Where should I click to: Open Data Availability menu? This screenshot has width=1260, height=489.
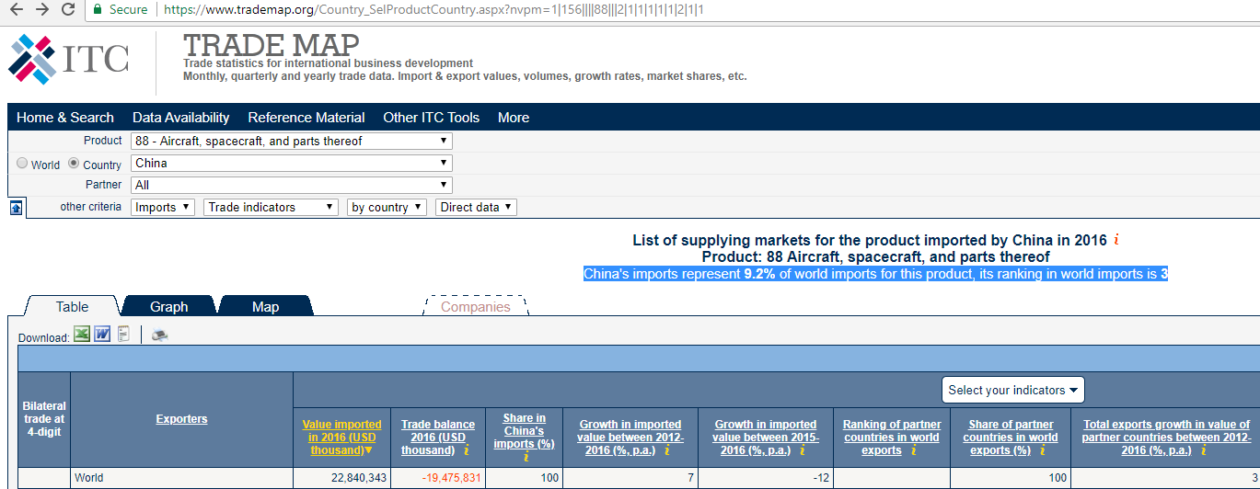click(181, 118)
